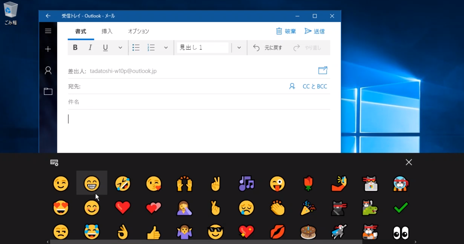Insert the crying sad face emoji
Screen dimensions: 464x244
click(x=246, y=208)
